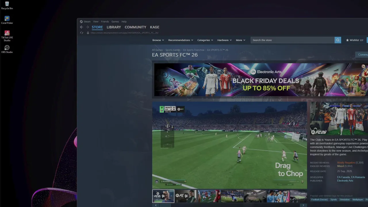Click the Steam logo in title bar
Screen dimensions: 368x207
(81, 22)
